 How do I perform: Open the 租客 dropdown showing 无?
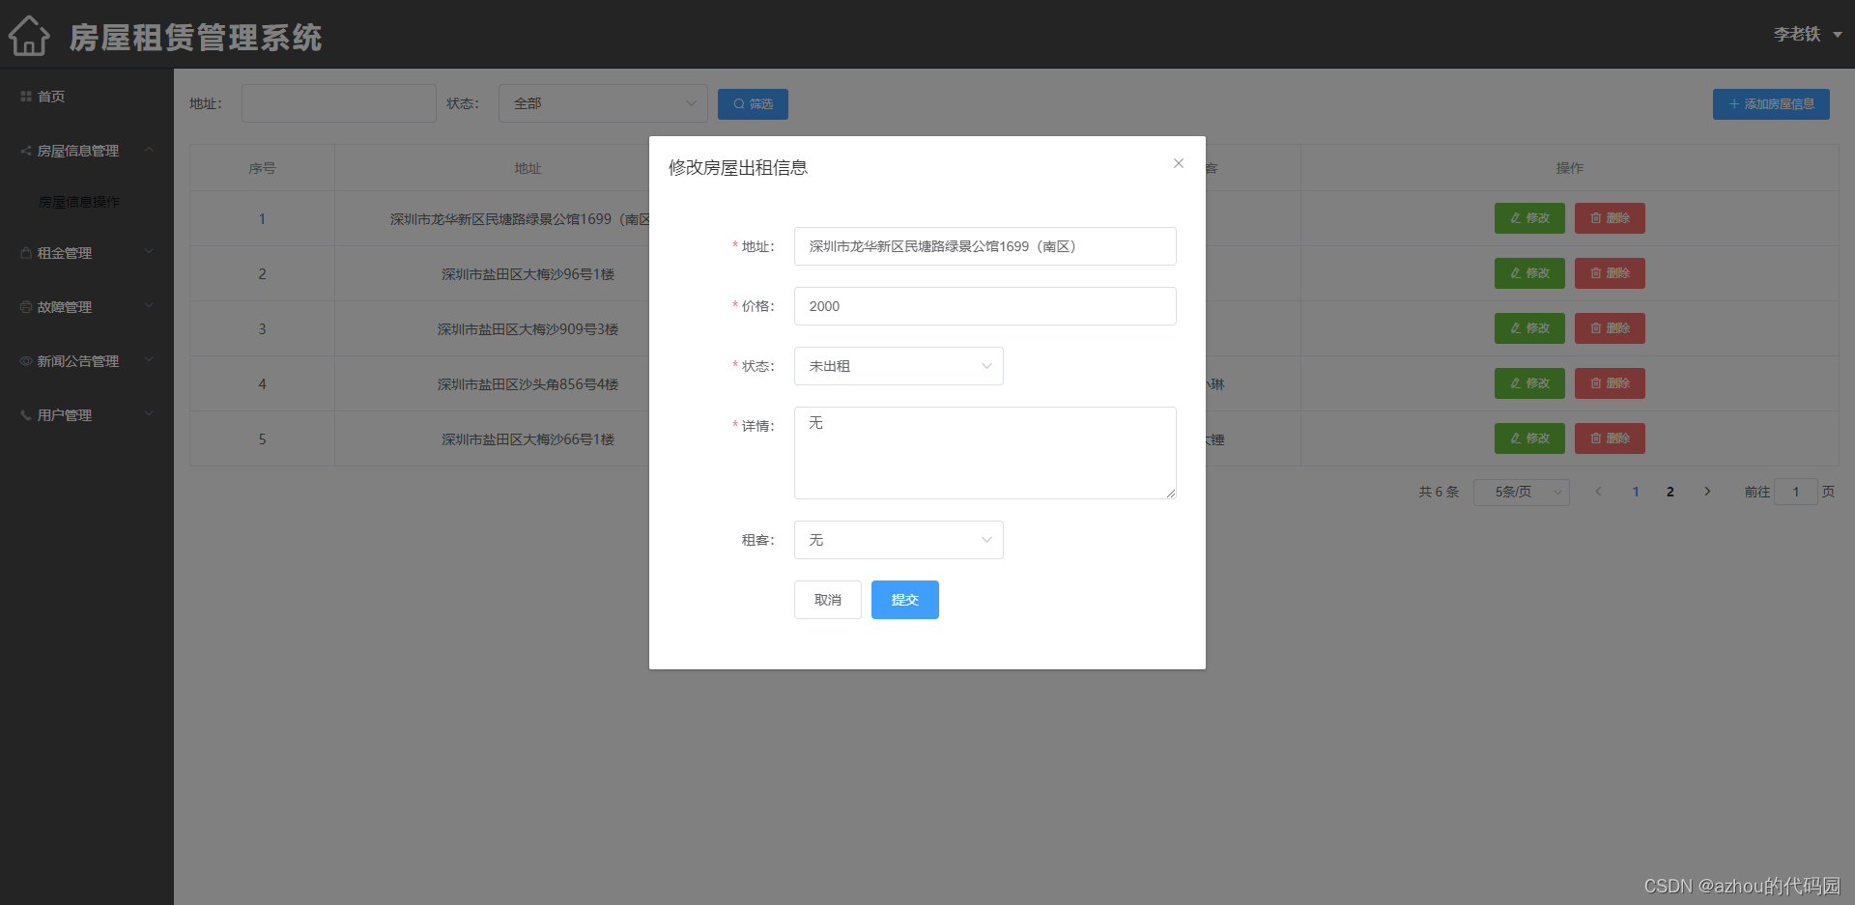899,540
